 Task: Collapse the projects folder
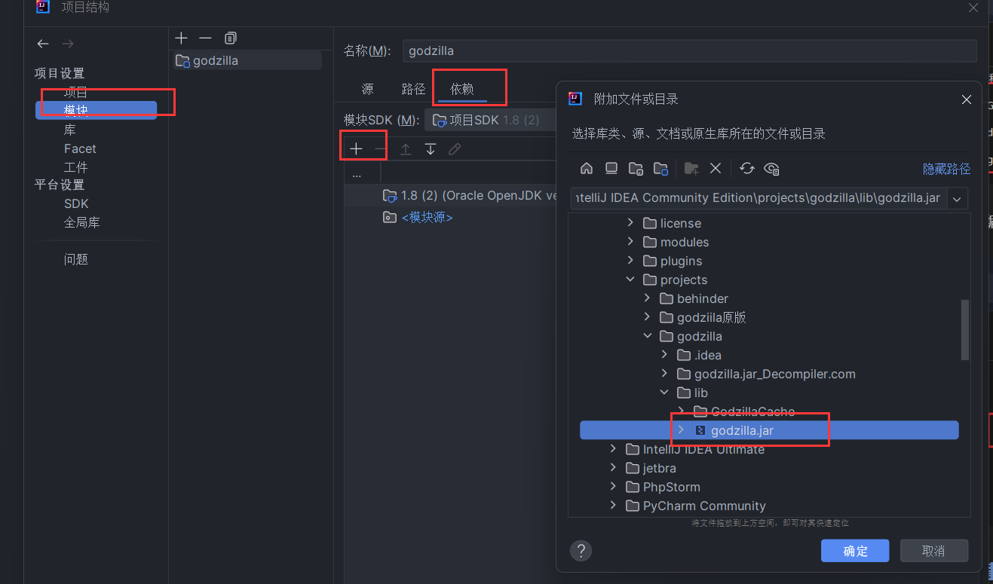[x=631, y=280]
